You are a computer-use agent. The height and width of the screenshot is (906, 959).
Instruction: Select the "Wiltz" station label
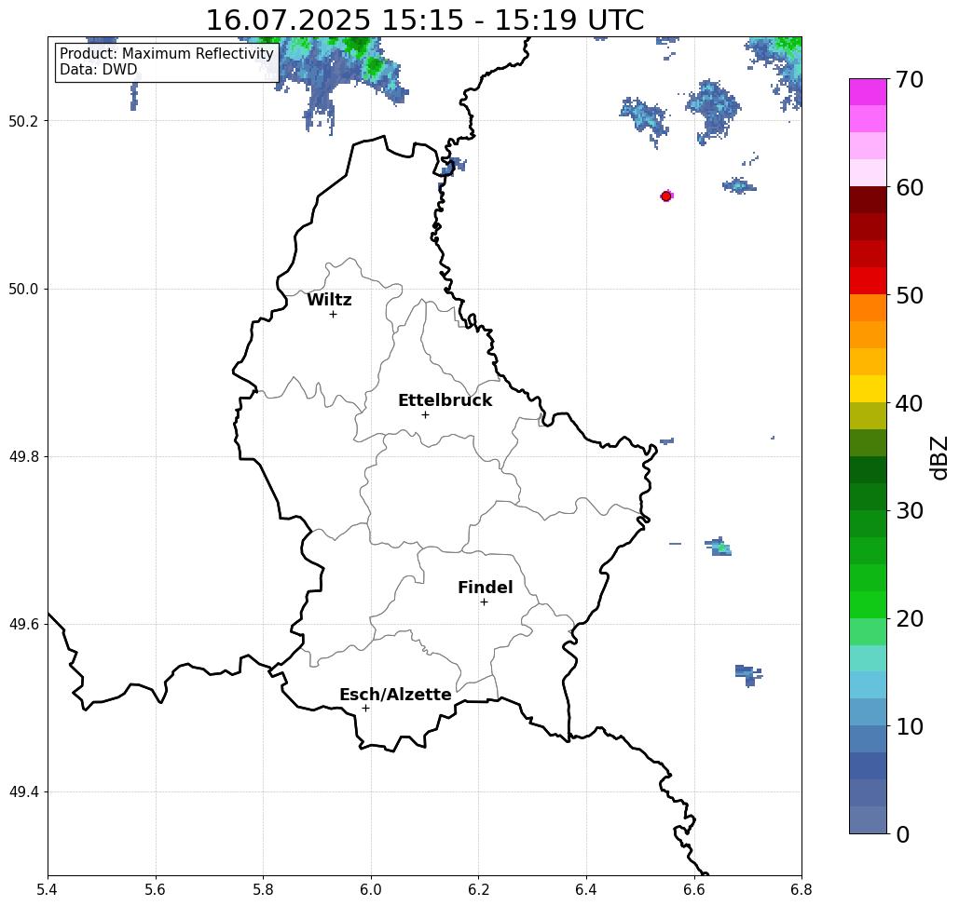pyautogui.click(x=329, y=300)
